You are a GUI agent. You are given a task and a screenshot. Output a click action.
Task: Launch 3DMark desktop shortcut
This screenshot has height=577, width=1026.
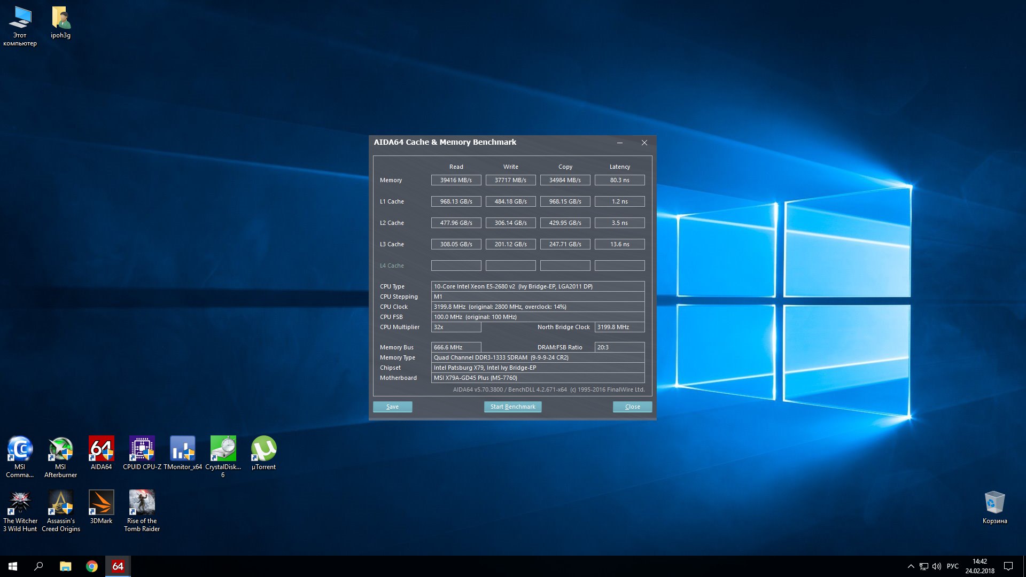click(x=101, y=503)
